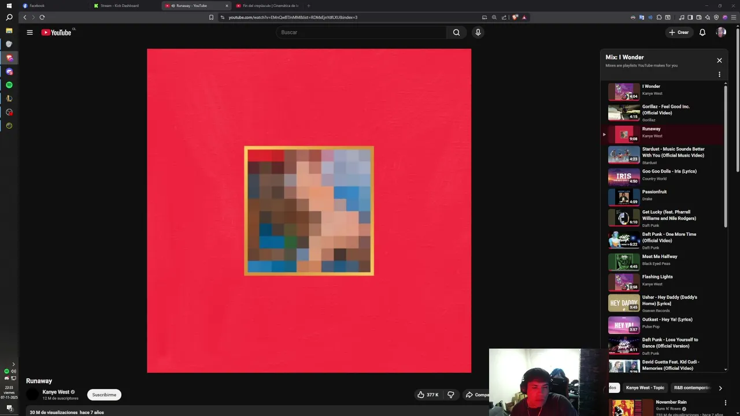Go back with the browser back arrow
The width and height of the screenshot is (740, 416).
point(25,17)
